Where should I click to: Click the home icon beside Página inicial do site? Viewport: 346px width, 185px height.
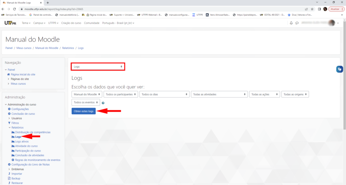(8, 74)
